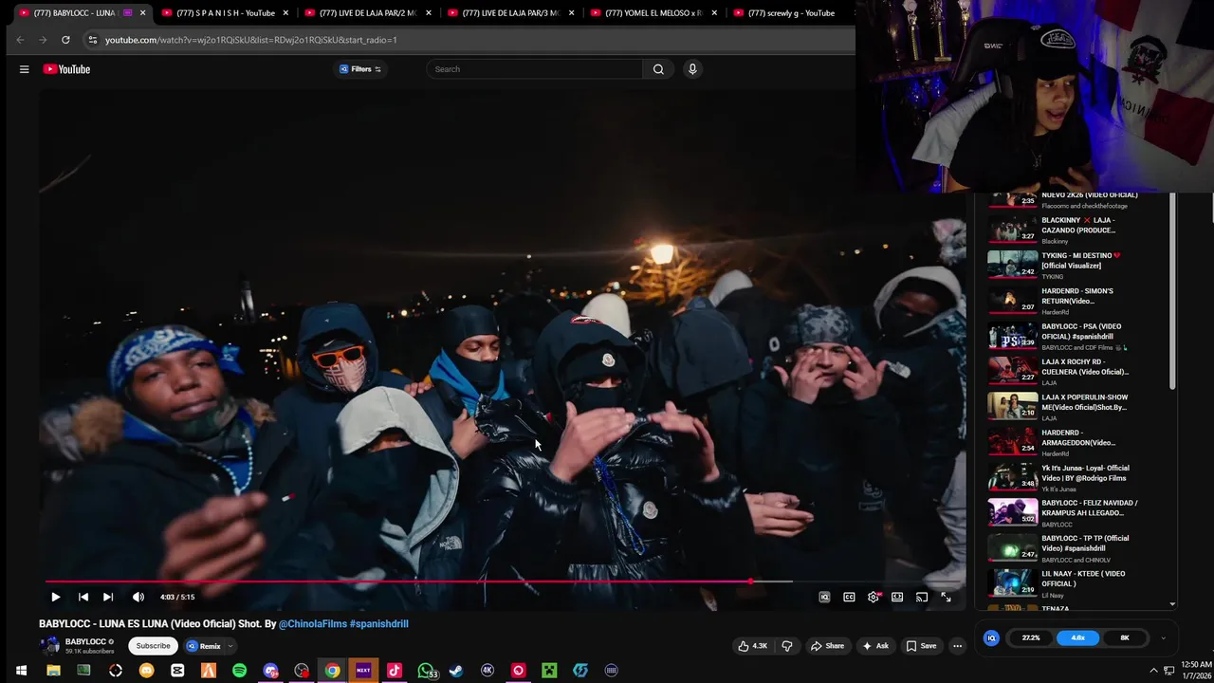
Task: Start voice search with microphone icon
Action: click(x=692, y=69)
